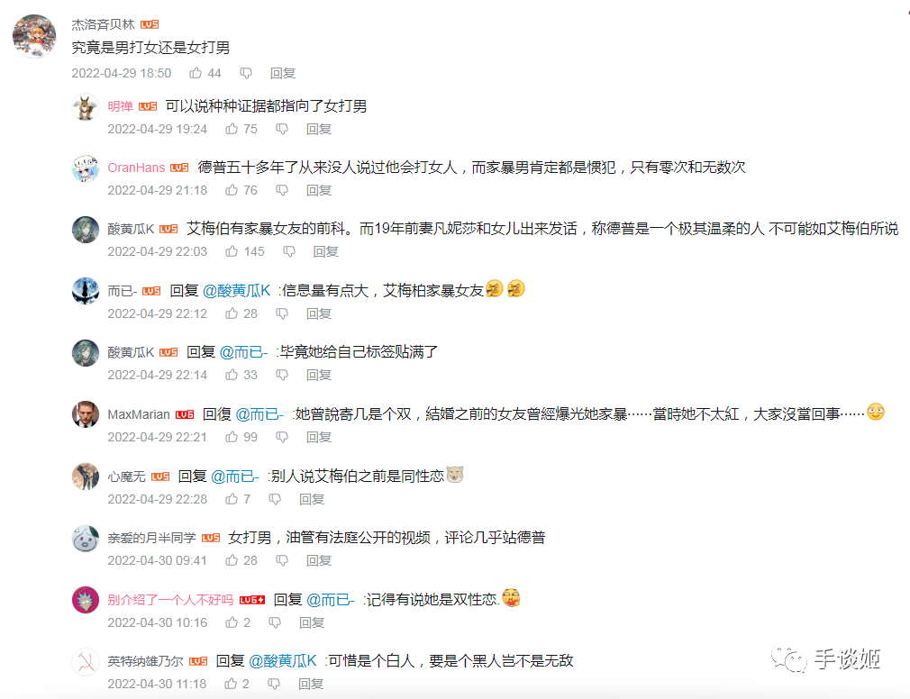Open MaxMarian's avatar picture
This screenshot has width=910, height=699.
[x=86, y=414]
